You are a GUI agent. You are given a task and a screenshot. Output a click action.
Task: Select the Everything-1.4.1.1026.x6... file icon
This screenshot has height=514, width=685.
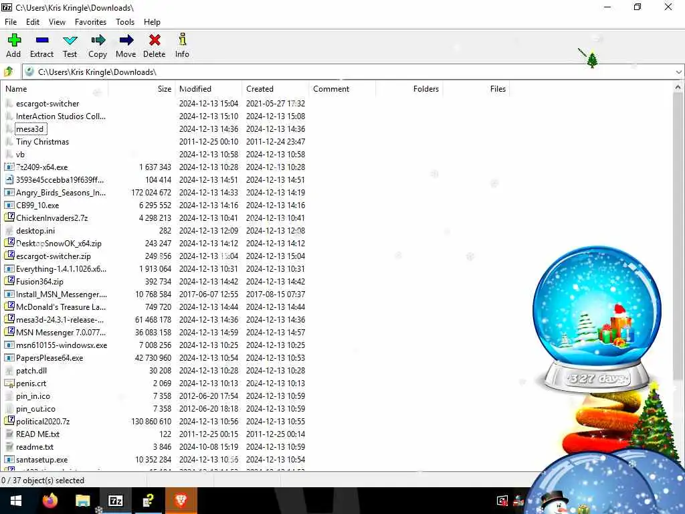coord(9,269)
